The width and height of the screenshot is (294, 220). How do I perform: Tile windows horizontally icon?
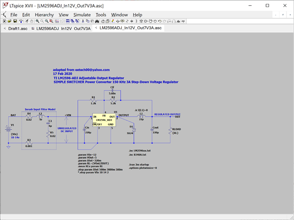68,21
